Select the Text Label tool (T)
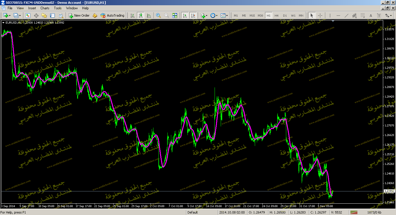Screen dimensions: 396x215 pyautogui.click(x=379, y=15)
